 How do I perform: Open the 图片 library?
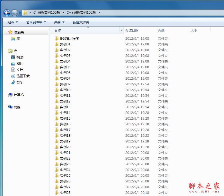coord(17,64)
